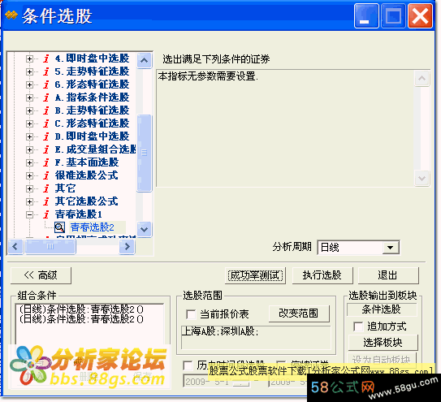Enable the 当前报价表 checkbox
The width and height of the screenshot is (441, 402).
pos(191,314)
